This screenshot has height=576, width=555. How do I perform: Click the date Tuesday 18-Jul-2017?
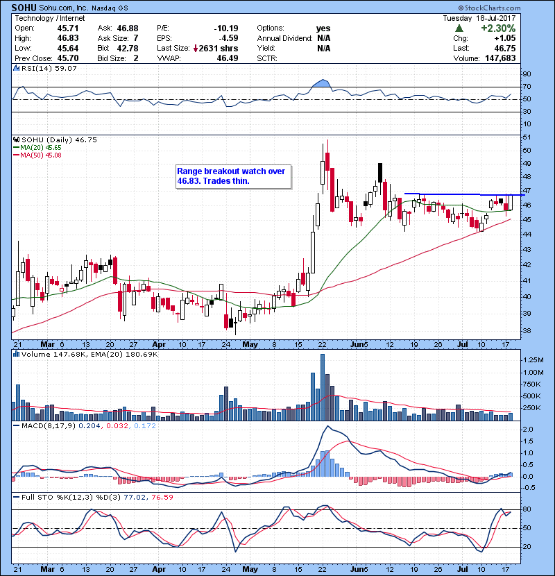[479, 18]
